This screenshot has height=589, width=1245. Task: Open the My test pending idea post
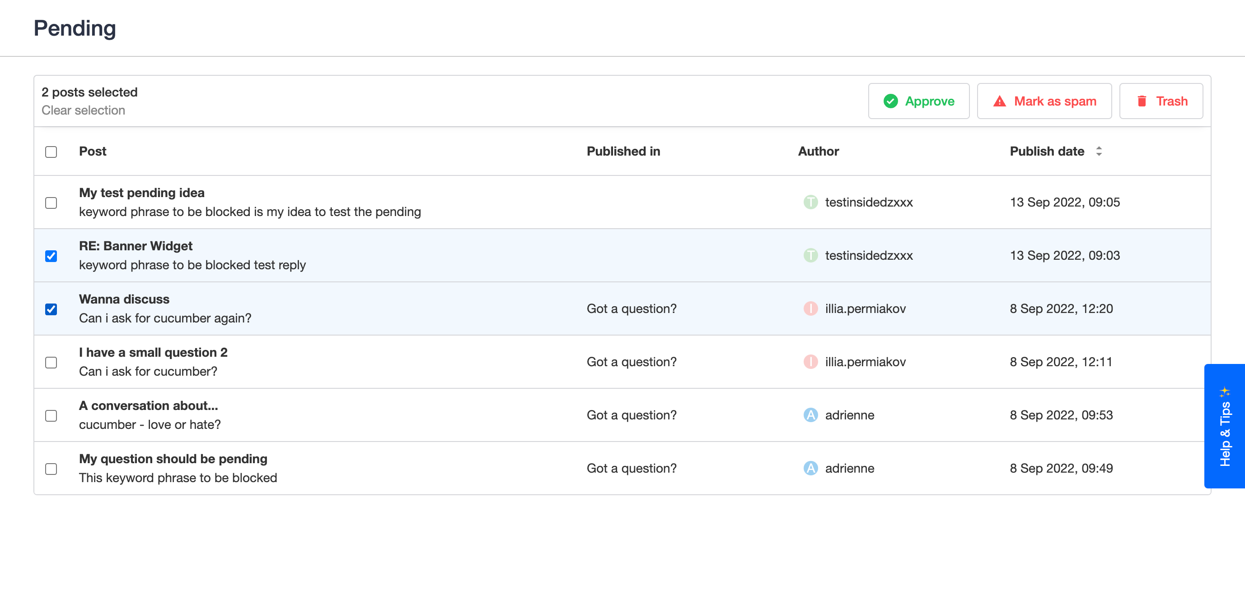(x=141, y=193)
